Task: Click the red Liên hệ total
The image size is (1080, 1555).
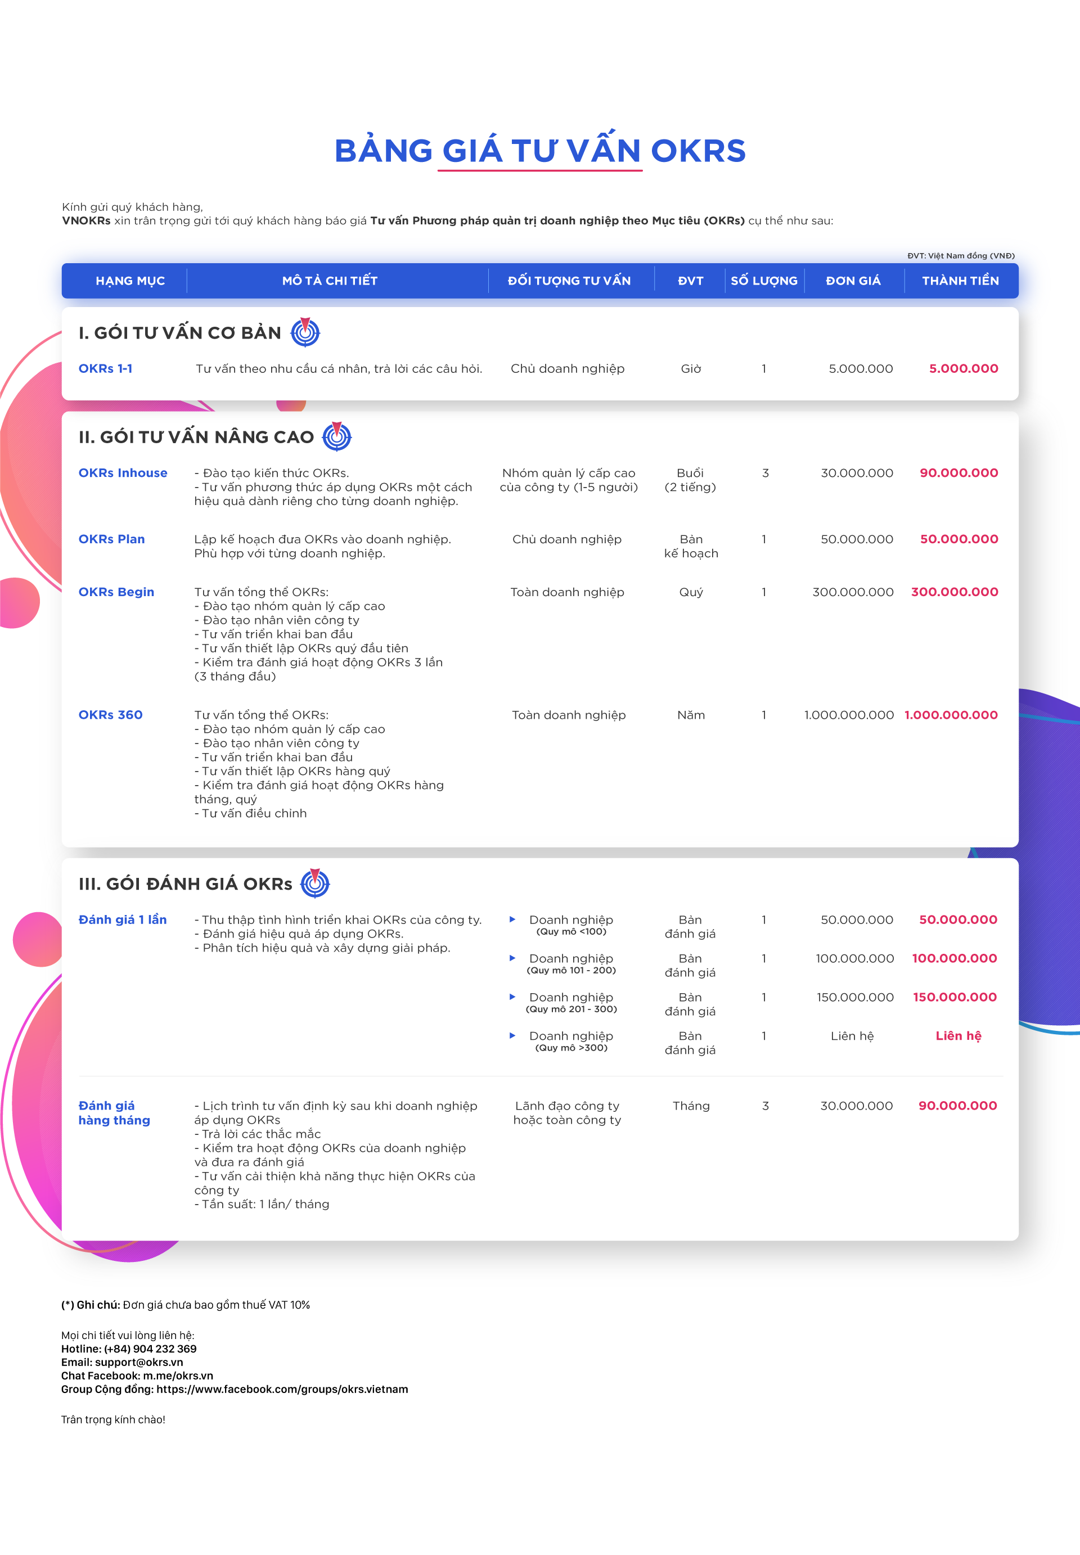Action: point(958,1035)
